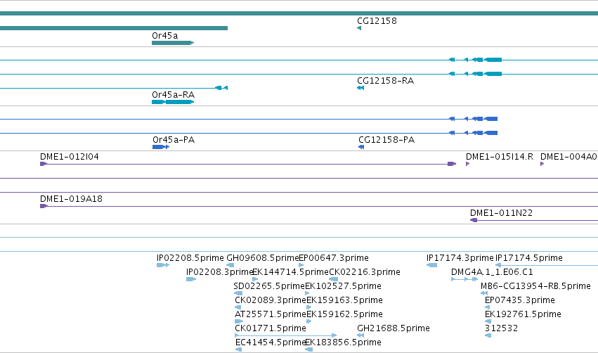Open the CG12158-PA protein label
The image size is (598, 353).
pos(386,140)
